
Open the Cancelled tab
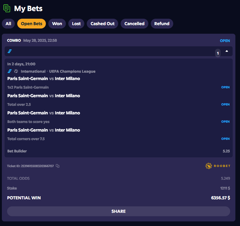click(x=134, y=24)
